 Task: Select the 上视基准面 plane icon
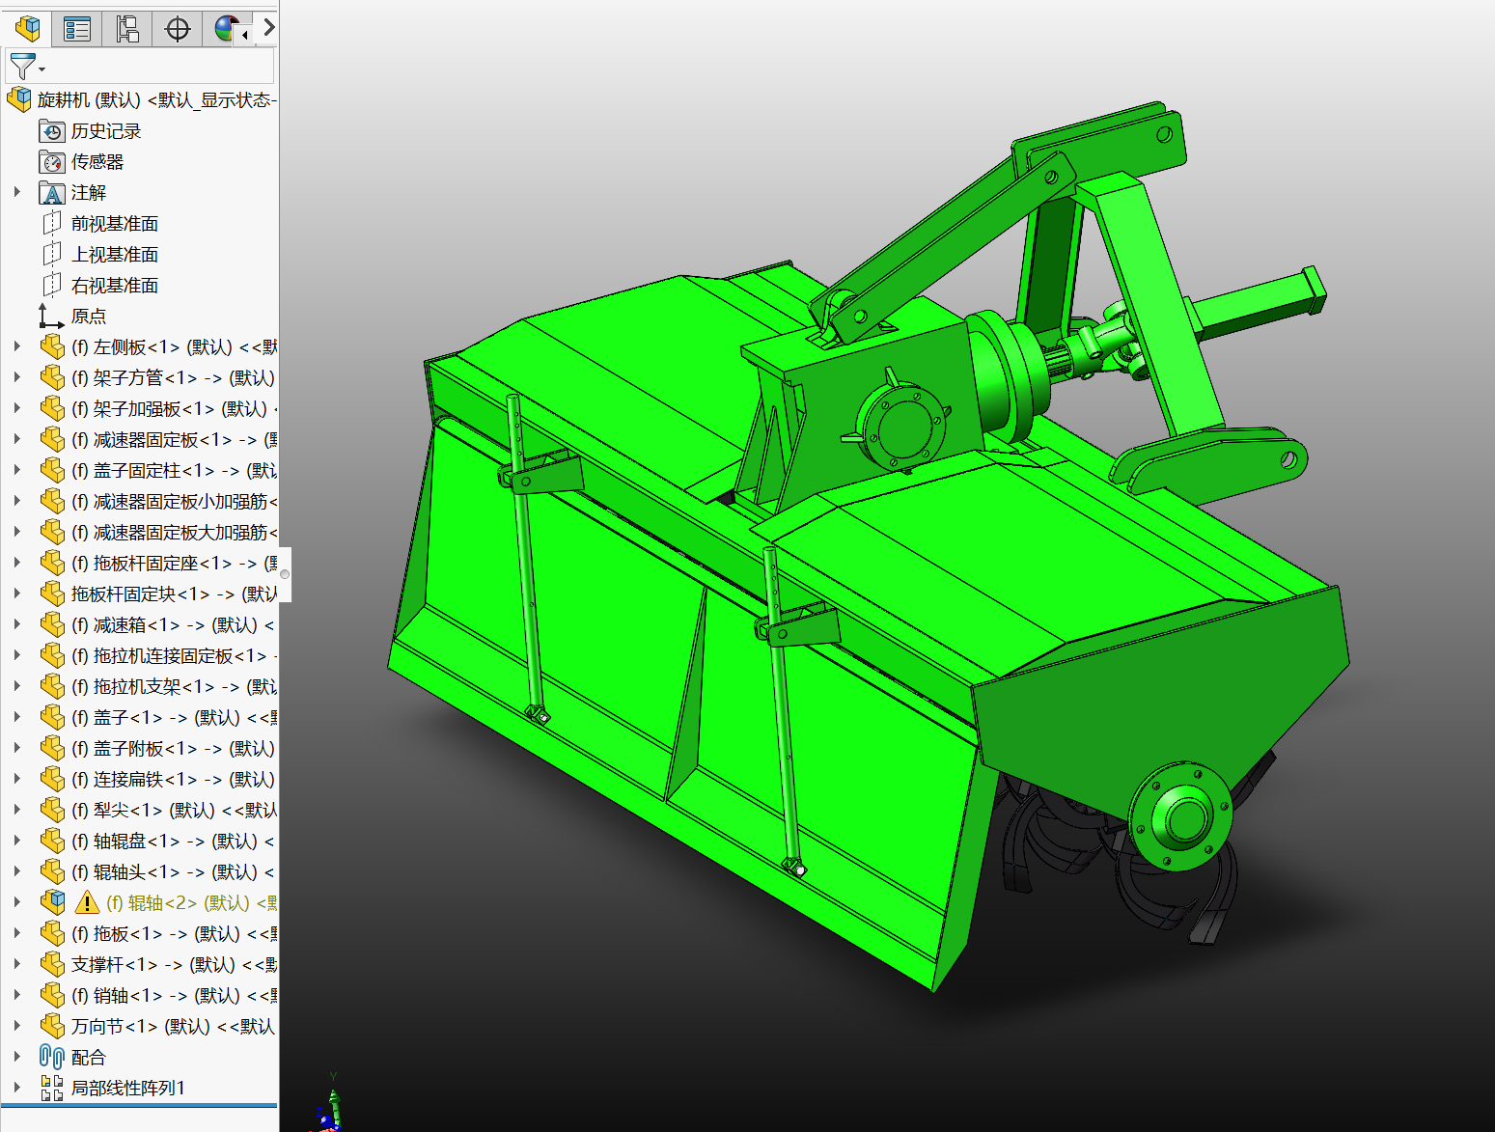pos(52,255)
